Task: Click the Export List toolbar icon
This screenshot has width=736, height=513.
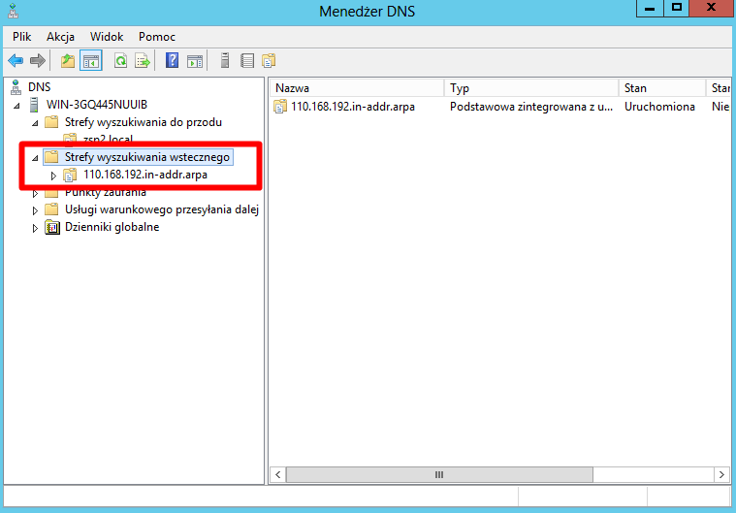Action: click(x=143, y=61)
